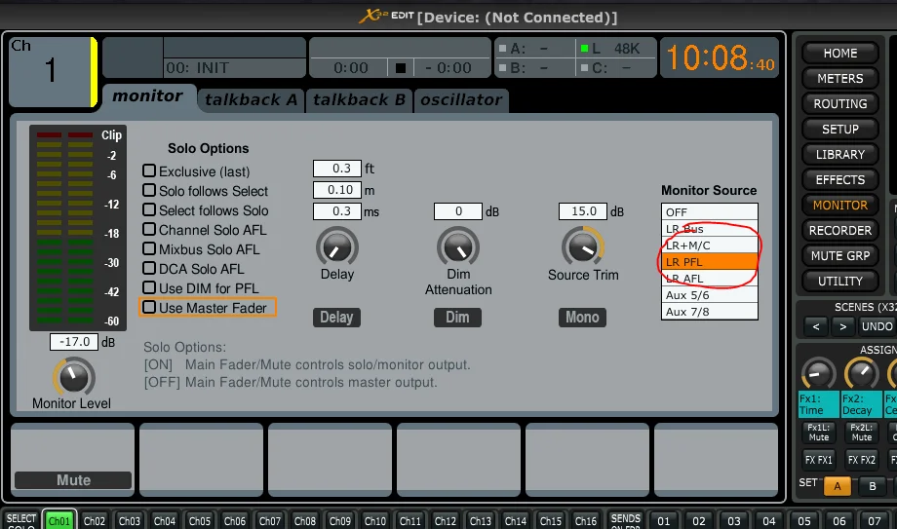
Task: Choose LR AFL monitor source
Action: [710, 279]
